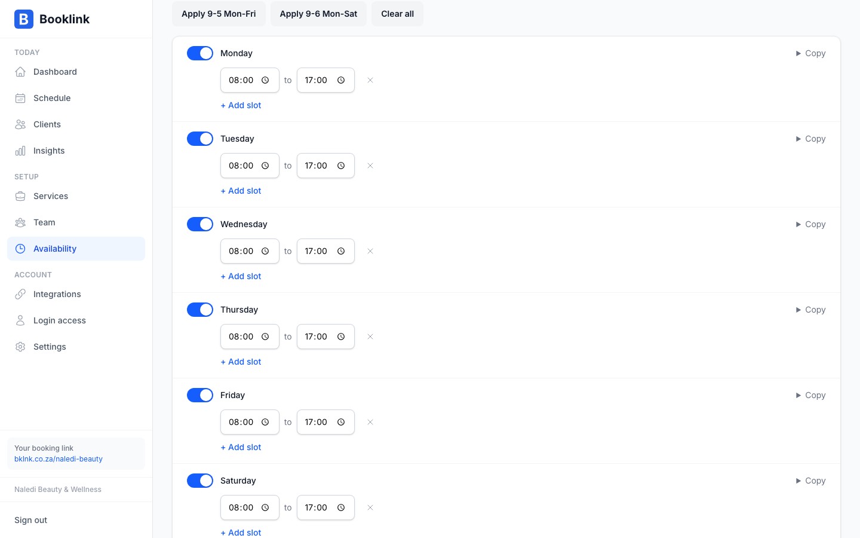Focus Tuesday end time field 17:00

pyautogui.click(x=325, y=166)
